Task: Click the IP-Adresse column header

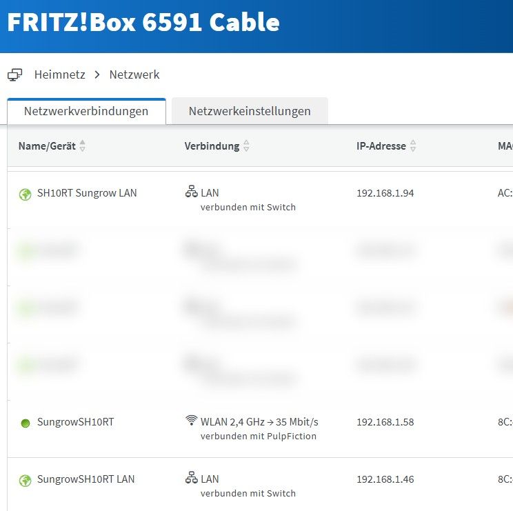Action: pos(381,146)
